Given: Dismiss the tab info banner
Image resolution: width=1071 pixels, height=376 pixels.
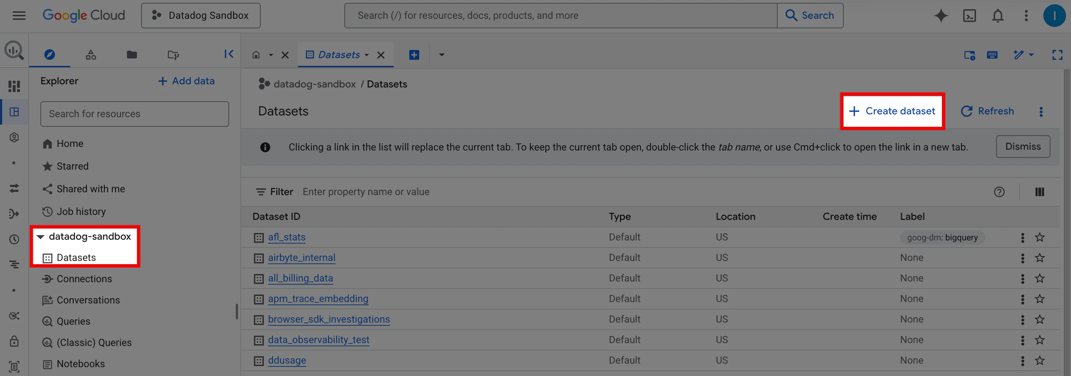Looking at the screenshot, I should (1022, 147).
